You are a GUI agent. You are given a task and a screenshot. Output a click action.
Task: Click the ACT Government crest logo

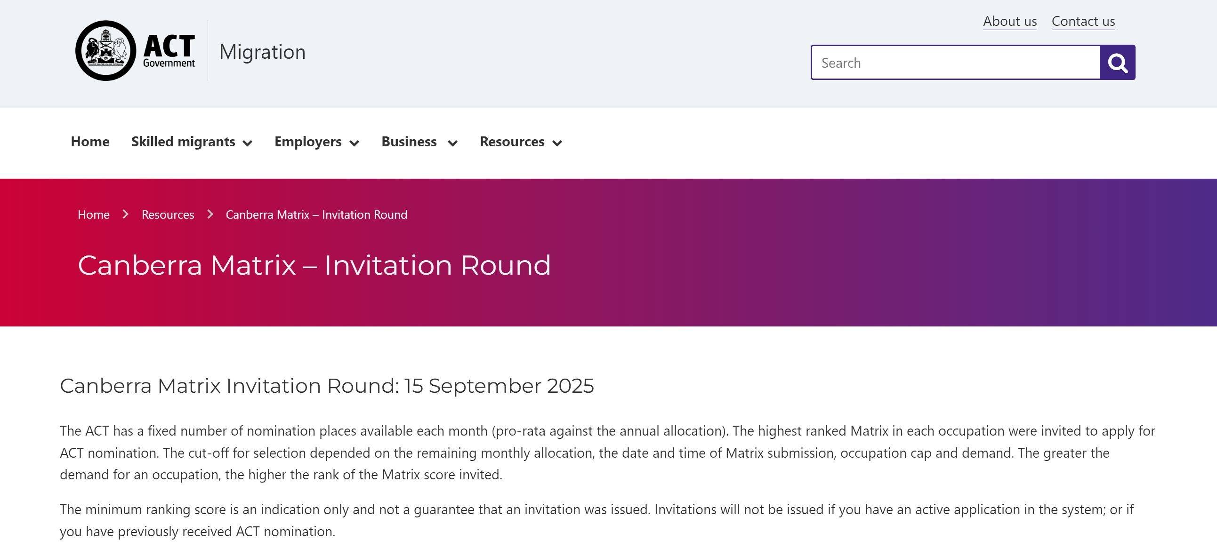pos(106,50)
